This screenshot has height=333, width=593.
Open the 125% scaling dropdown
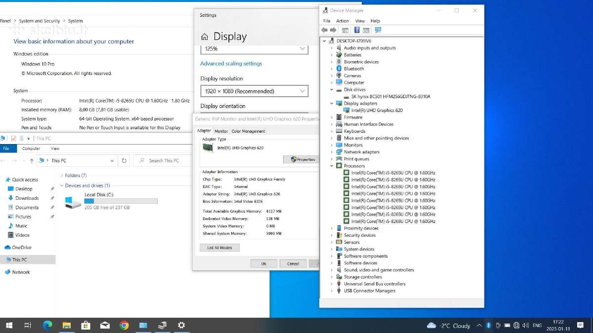[x=254, y=49]
